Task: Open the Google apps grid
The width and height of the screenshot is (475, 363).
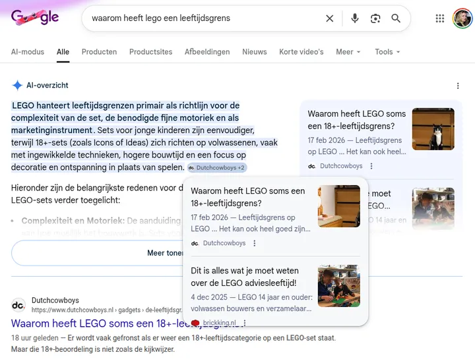Action: point(440,18)
